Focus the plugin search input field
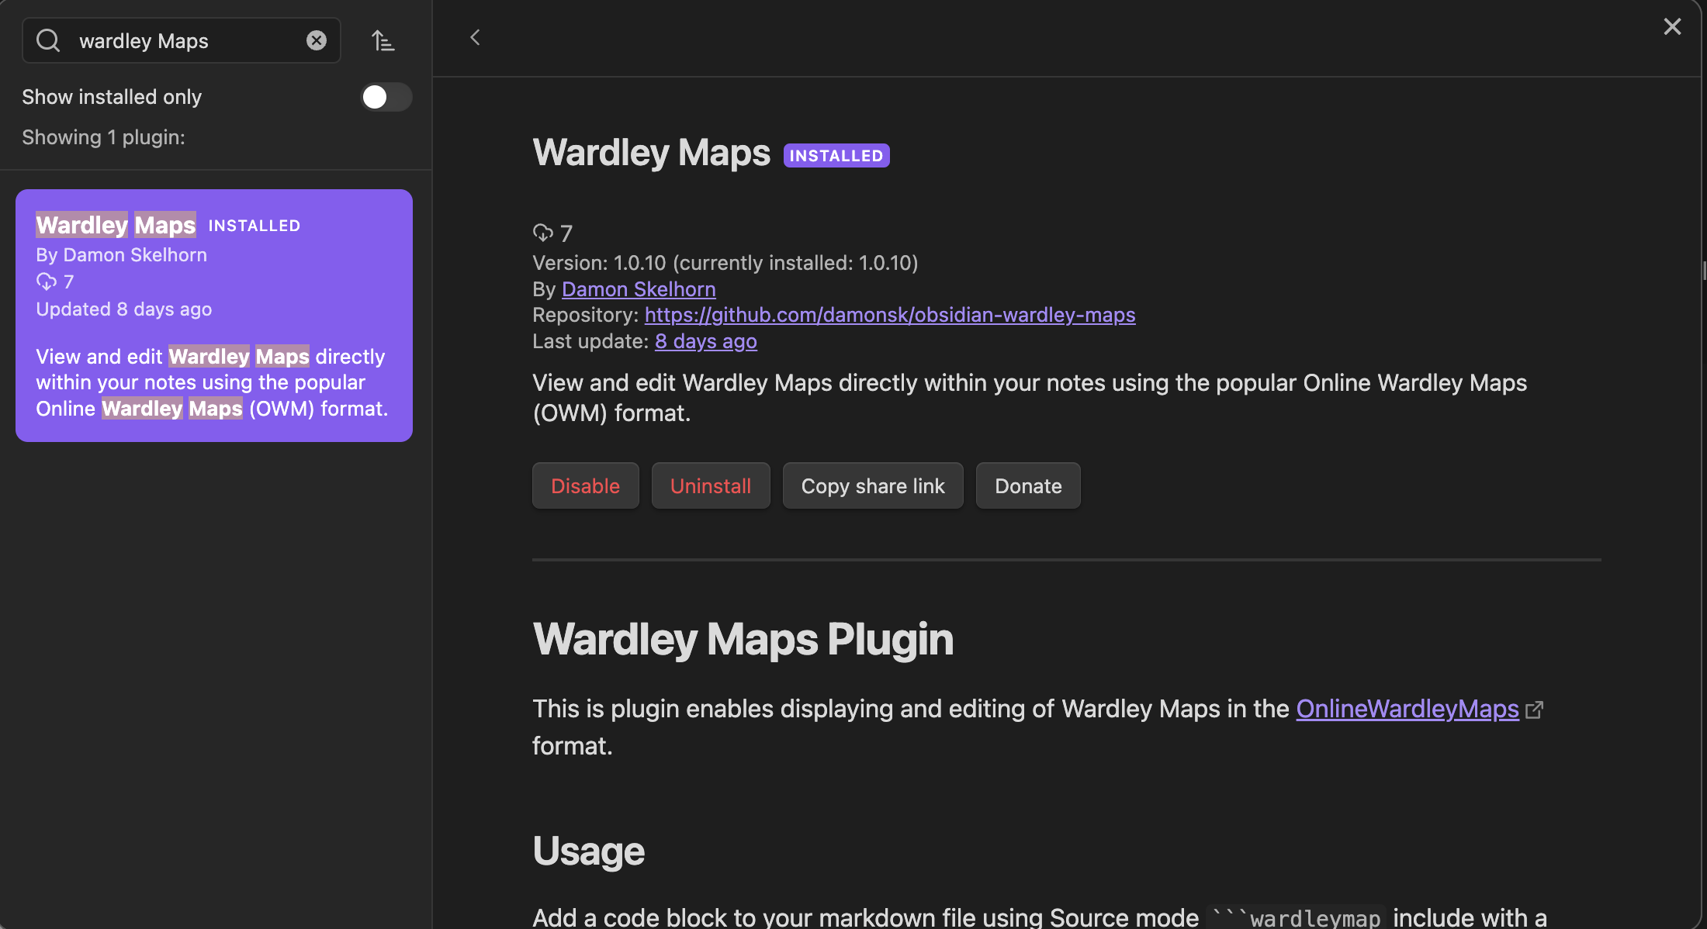 [x=182, y=40]
